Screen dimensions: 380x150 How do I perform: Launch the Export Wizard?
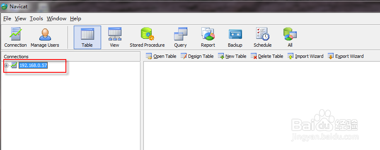(346, 56)
